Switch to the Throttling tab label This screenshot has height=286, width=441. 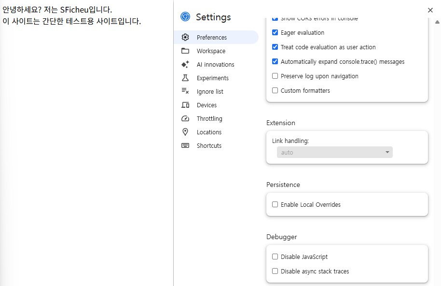click(x=209, y=118)
